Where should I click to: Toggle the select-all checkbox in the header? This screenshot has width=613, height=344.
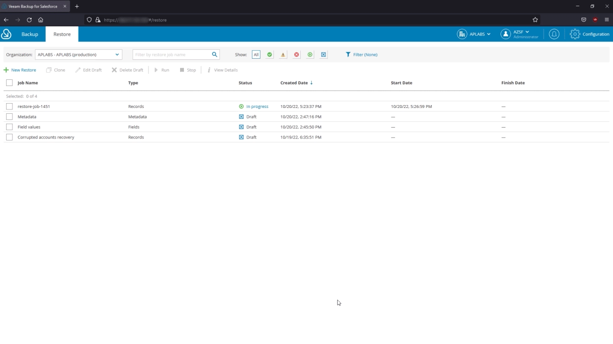click(x=9, y=83)
